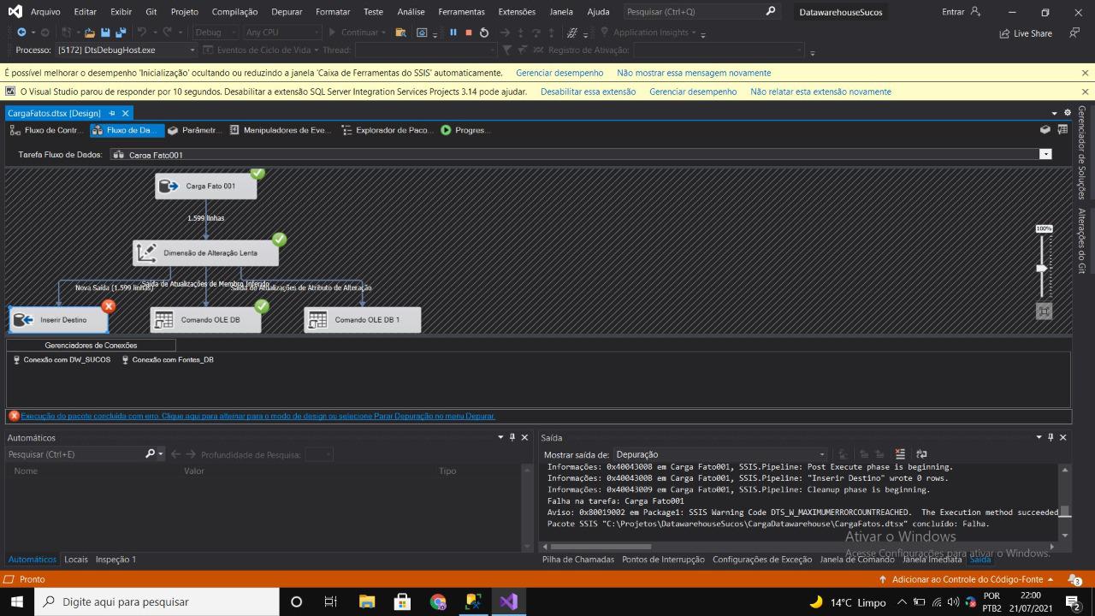This screenshot has width=1095, height=616.
Task: Open the Visual Studio taskbar icon
Action: pyautogui.click(x=508, y=601)
